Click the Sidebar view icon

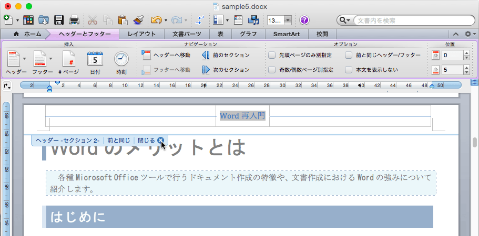coord(218,20)
